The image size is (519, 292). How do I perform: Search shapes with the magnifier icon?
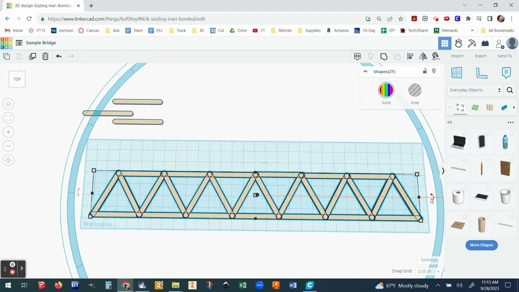pos(510,90)
